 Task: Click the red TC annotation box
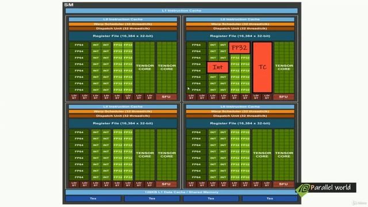[262, 67]
